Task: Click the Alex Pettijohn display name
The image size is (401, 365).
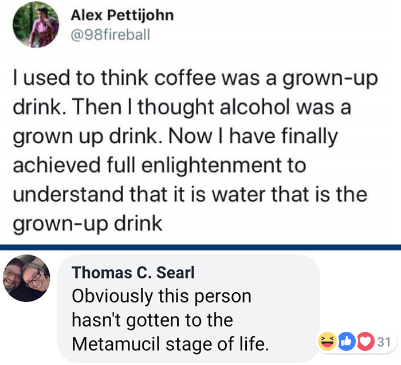Action: [122, 15]
